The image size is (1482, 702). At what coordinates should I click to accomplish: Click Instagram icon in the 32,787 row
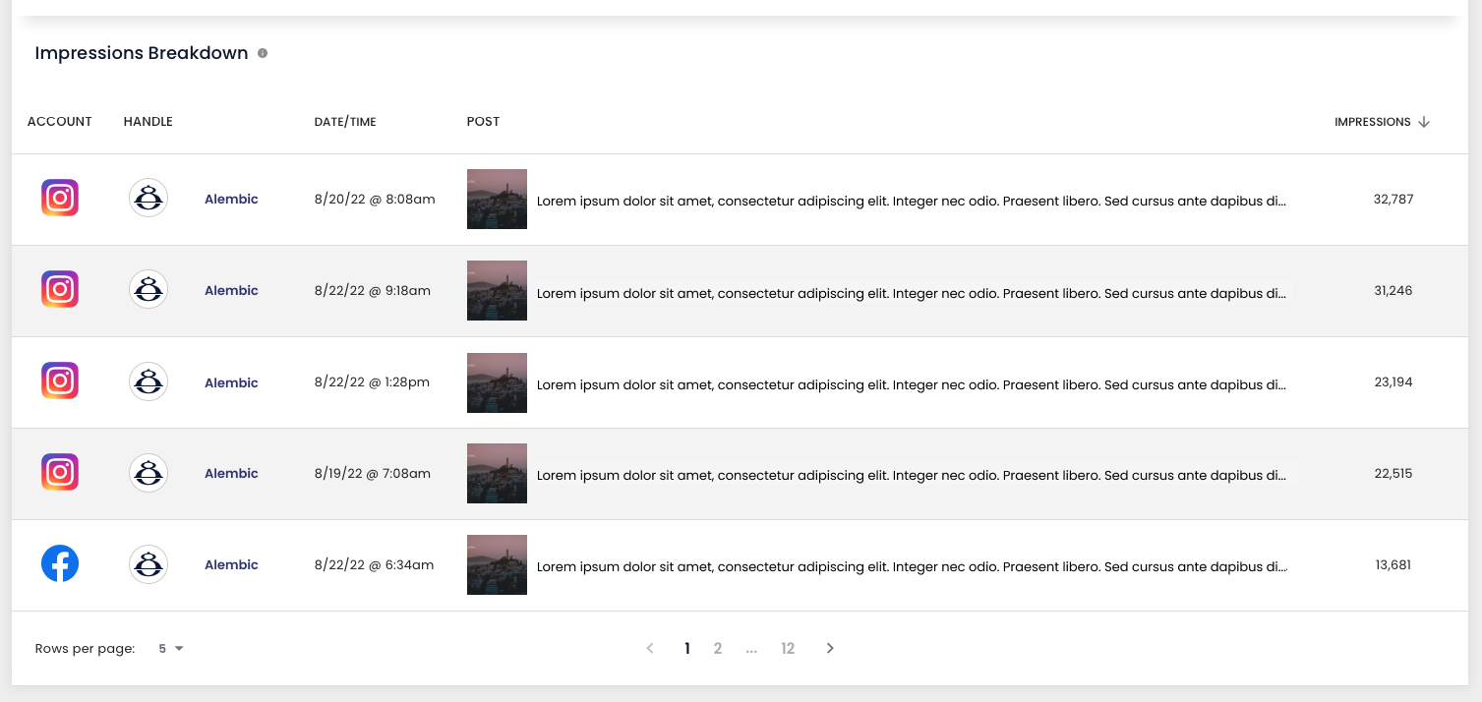coord(60,198)
